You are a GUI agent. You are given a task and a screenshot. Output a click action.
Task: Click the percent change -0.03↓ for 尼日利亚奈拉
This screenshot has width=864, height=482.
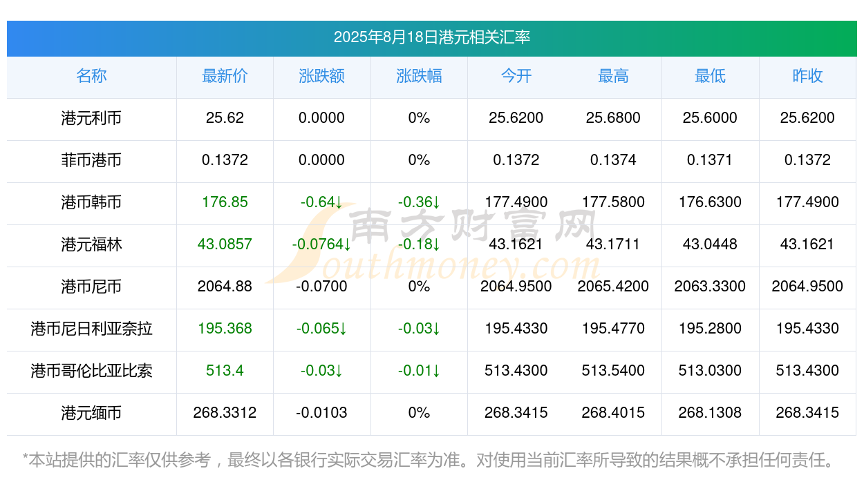click(x=419, y=329)
